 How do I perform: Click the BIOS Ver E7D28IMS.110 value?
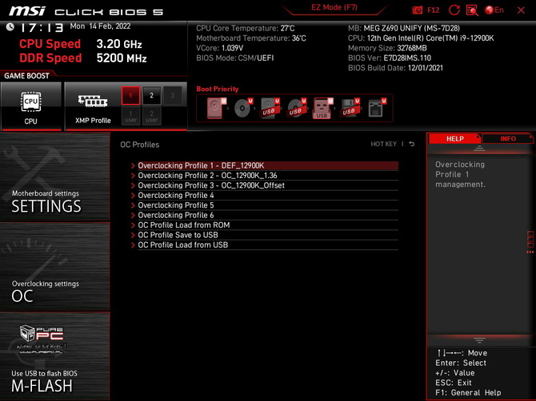coord(407,58)
